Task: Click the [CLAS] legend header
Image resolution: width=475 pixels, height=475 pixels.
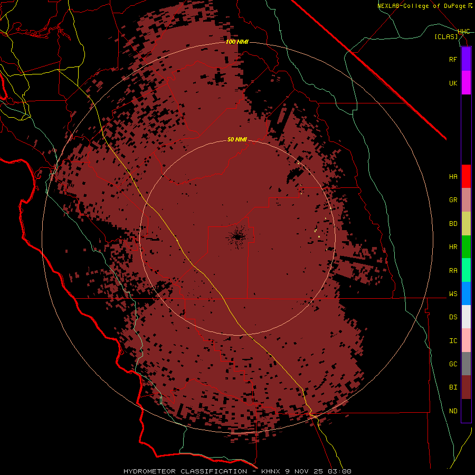Action: 446,36
